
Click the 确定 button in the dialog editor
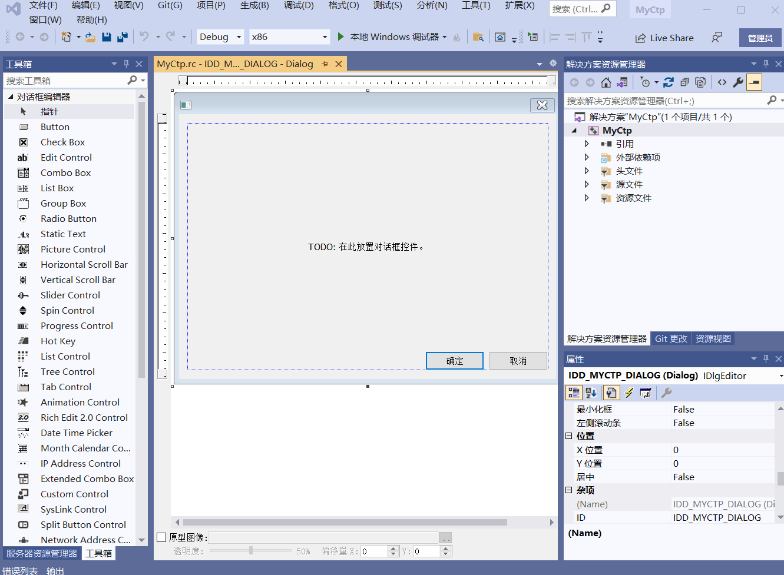(454, 361)
